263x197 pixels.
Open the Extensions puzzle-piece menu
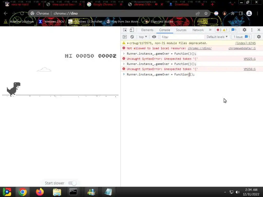pyautogui.click(x=232, y=13)
